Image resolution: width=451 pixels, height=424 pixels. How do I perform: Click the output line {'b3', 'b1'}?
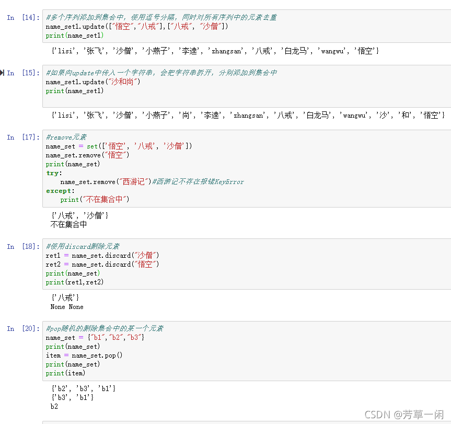point(73,397)
